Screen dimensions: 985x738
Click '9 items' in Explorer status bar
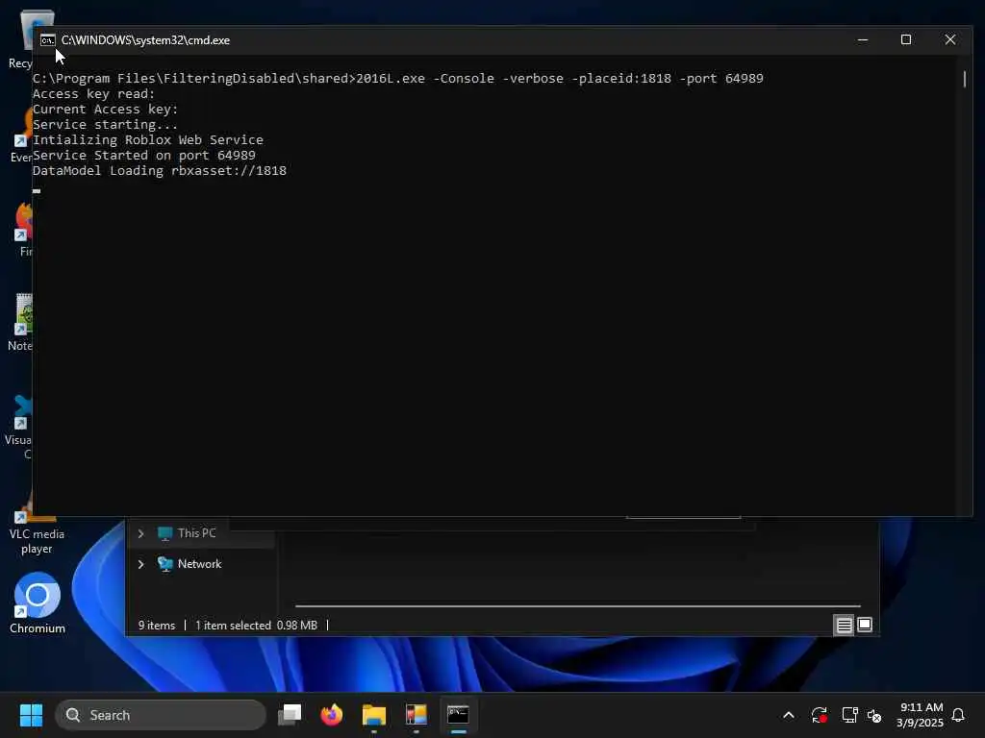pos(157,626)
